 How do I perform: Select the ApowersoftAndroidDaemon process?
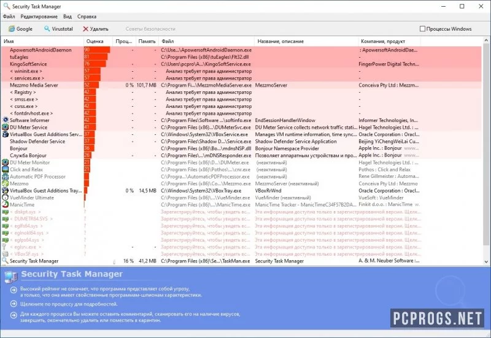[x=41, y=50]
